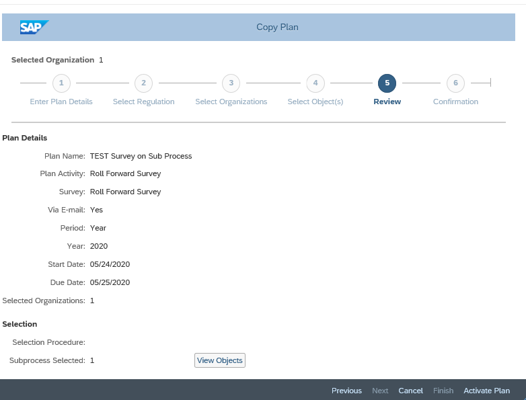Open the Enter Plan Details step label
This screenshot has height=400, width=526.
coord(61,102)
